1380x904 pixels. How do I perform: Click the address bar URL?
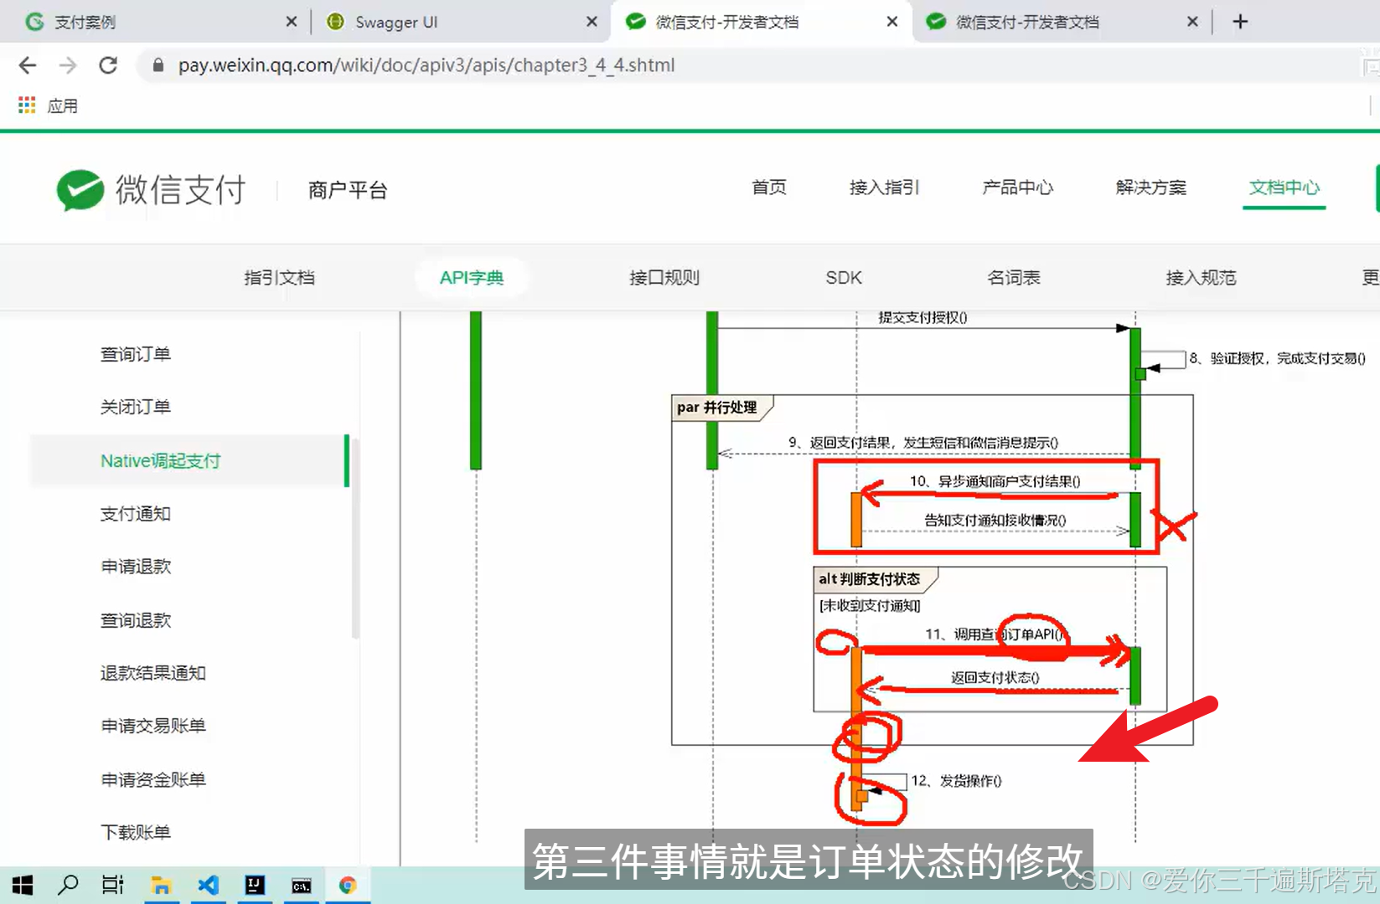(426, 65)
